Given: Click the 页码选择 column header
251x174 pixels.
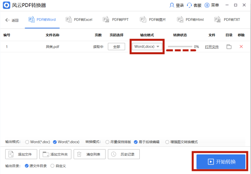Looking at the screenshot, I should pos(116,35).
